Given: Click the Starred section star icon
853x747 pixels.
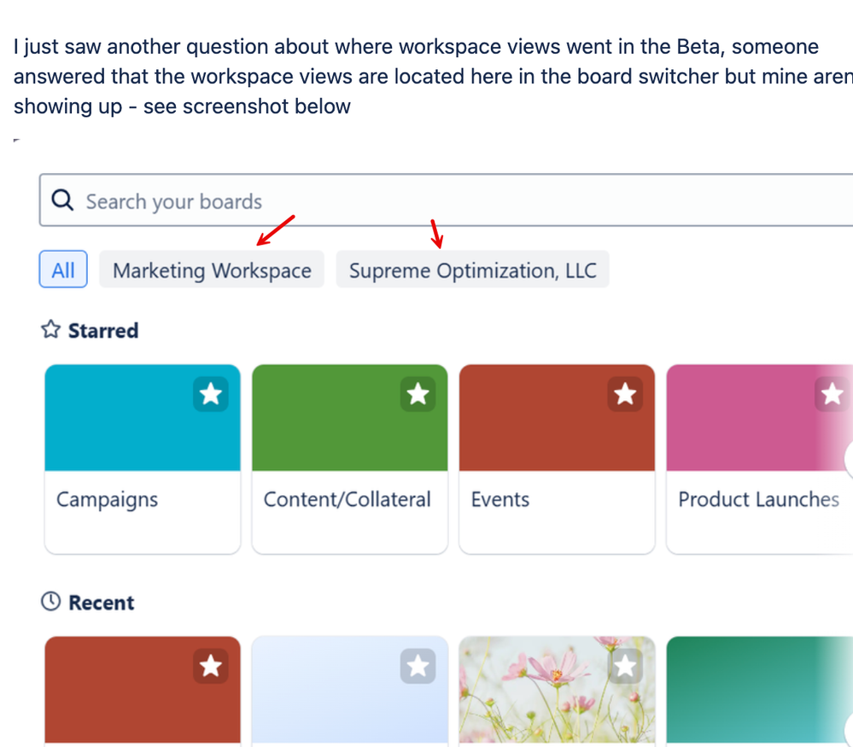Looking at the screenshot, I should click(50, 329).
